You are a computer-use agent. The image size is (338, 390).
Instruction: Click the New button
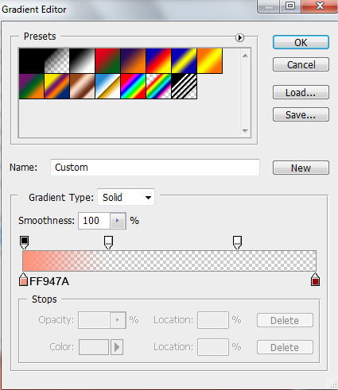pyautogui.click(x=301, y=168)
